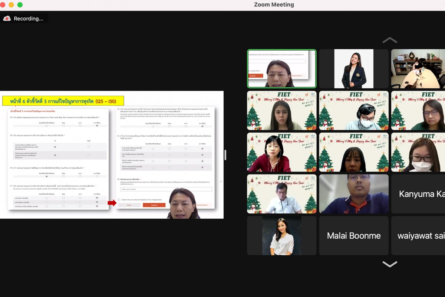Screen dimensions: 445x297
Task: Click the 'Enter your answer' field on shared form
Action: 166,189
